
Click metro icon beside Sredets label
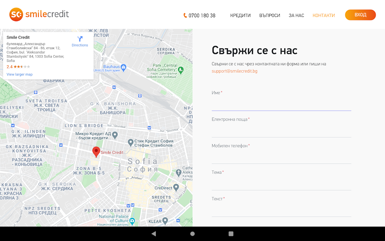(x=160, y=210)
